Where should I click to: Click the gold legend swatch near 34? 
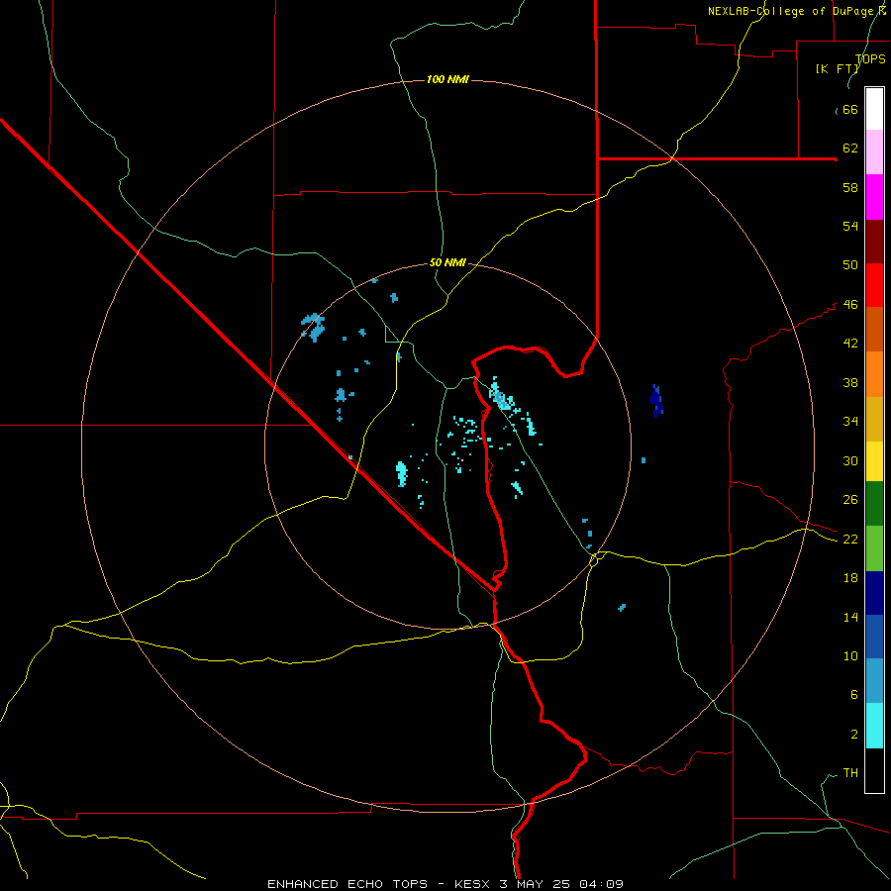[874, 419]
